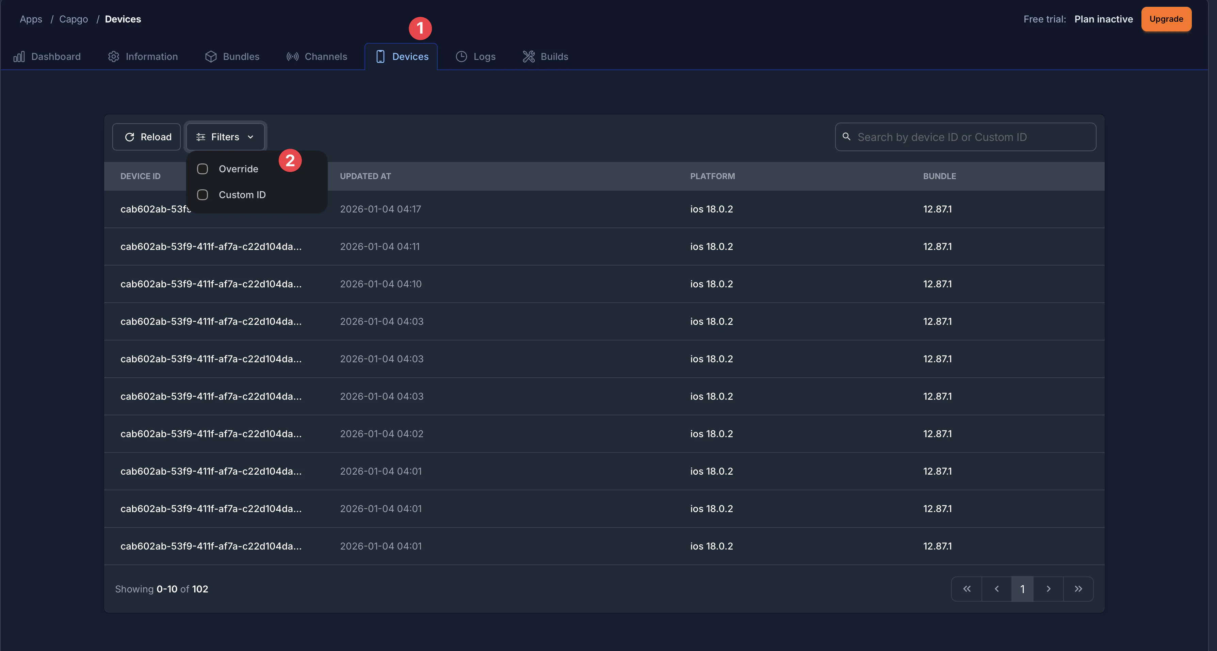Screen dimensions: 1217x651
Task: Enable the Override filter checkbox
Action: coord(202,169)
